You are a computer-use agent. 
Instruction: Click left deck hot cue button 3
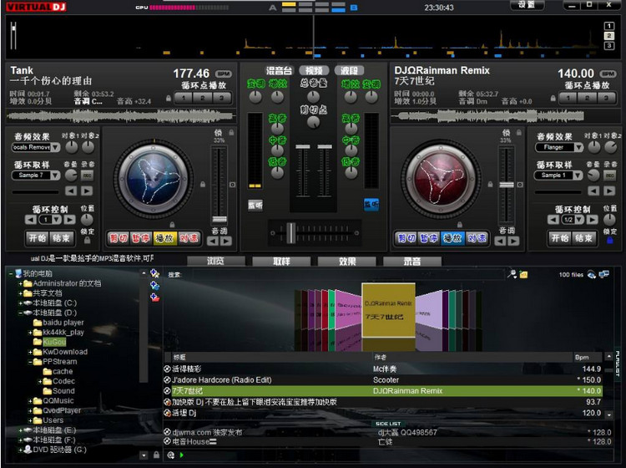tap(221, 98)
